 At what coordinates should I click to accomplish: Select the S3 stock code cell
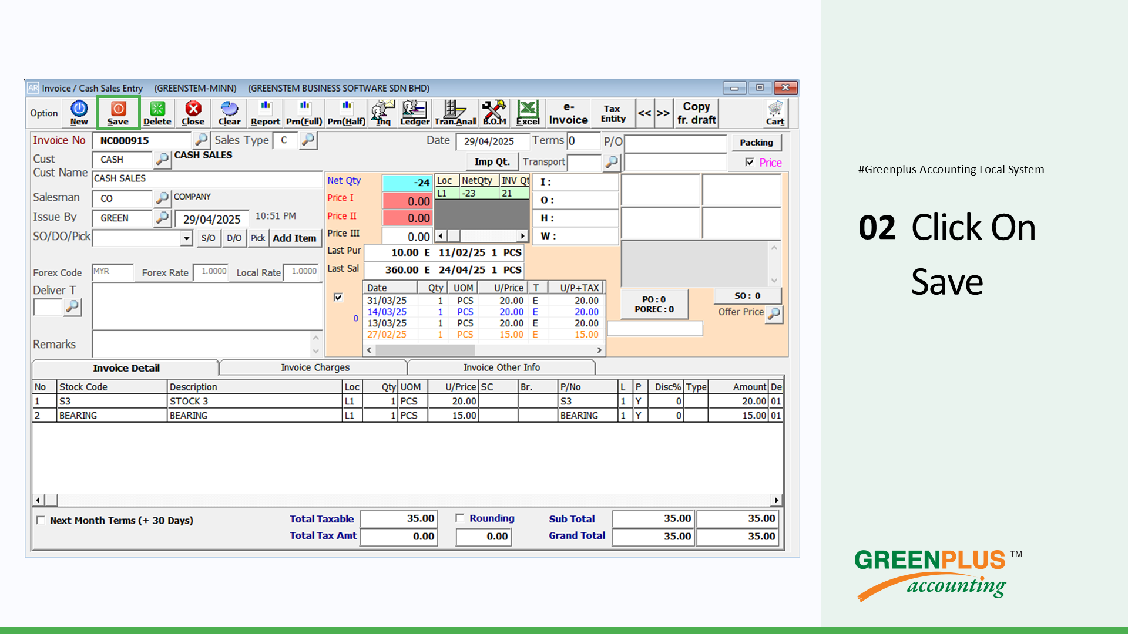pyautogui.click(x=112, y=402)
